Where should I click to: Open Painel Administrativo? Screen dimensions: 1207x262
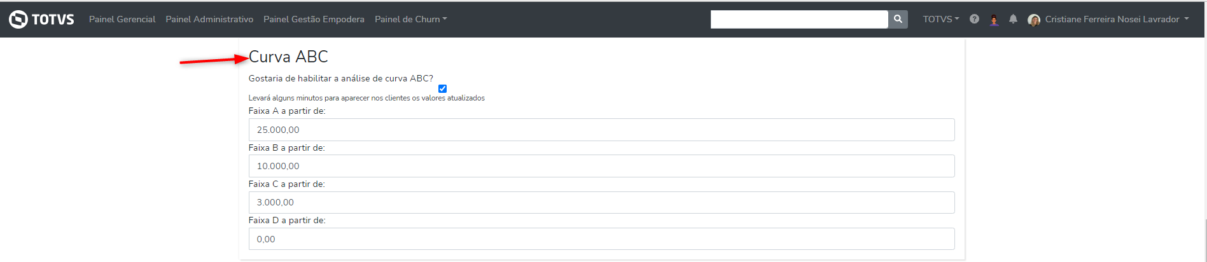209,19
